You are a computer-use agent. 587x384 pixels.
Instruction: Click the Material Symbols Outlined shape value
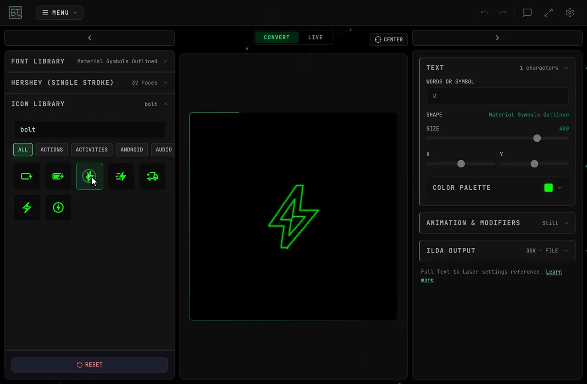pyautogui.click(x=528, y=115)
